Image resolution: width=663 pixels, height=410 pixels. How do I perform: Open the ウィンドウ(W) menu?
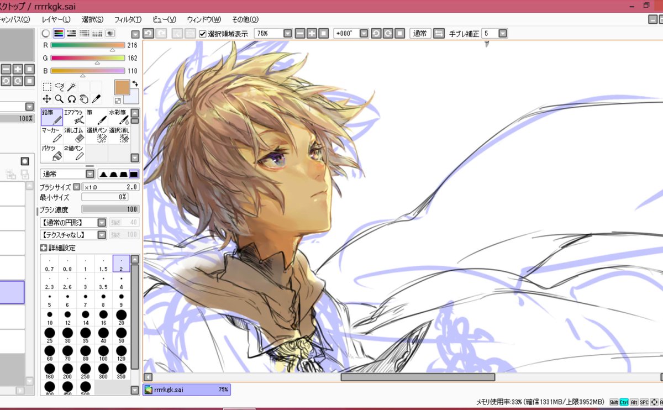(203, 19)
